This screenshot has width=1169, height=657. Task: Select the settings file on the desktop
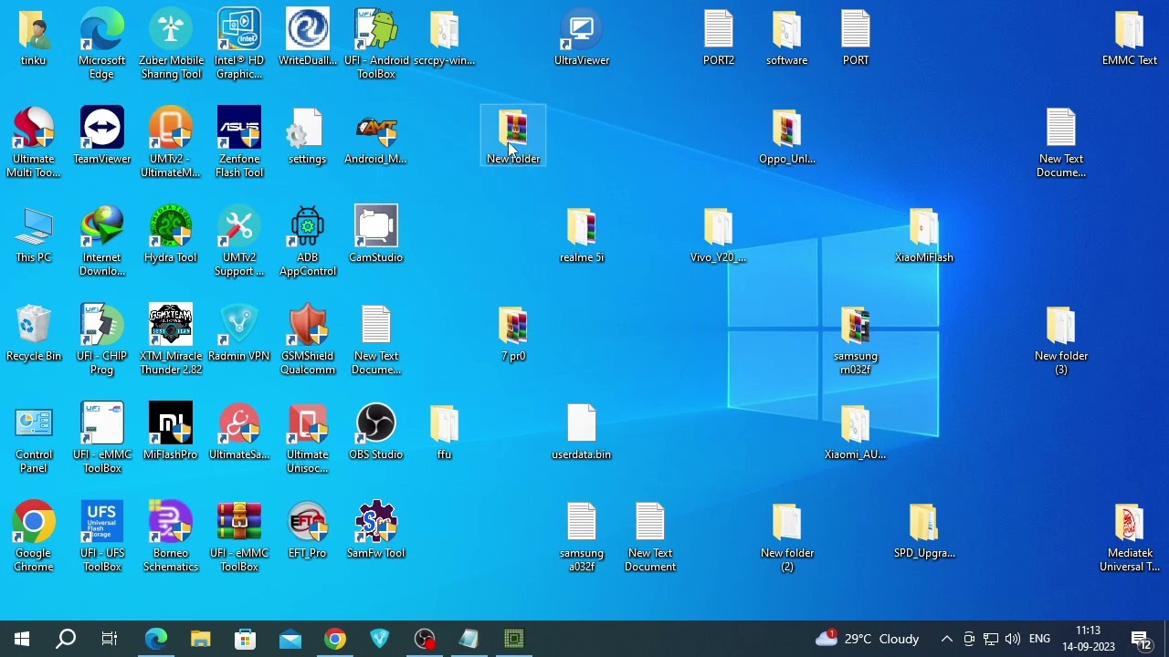point(308,137)
